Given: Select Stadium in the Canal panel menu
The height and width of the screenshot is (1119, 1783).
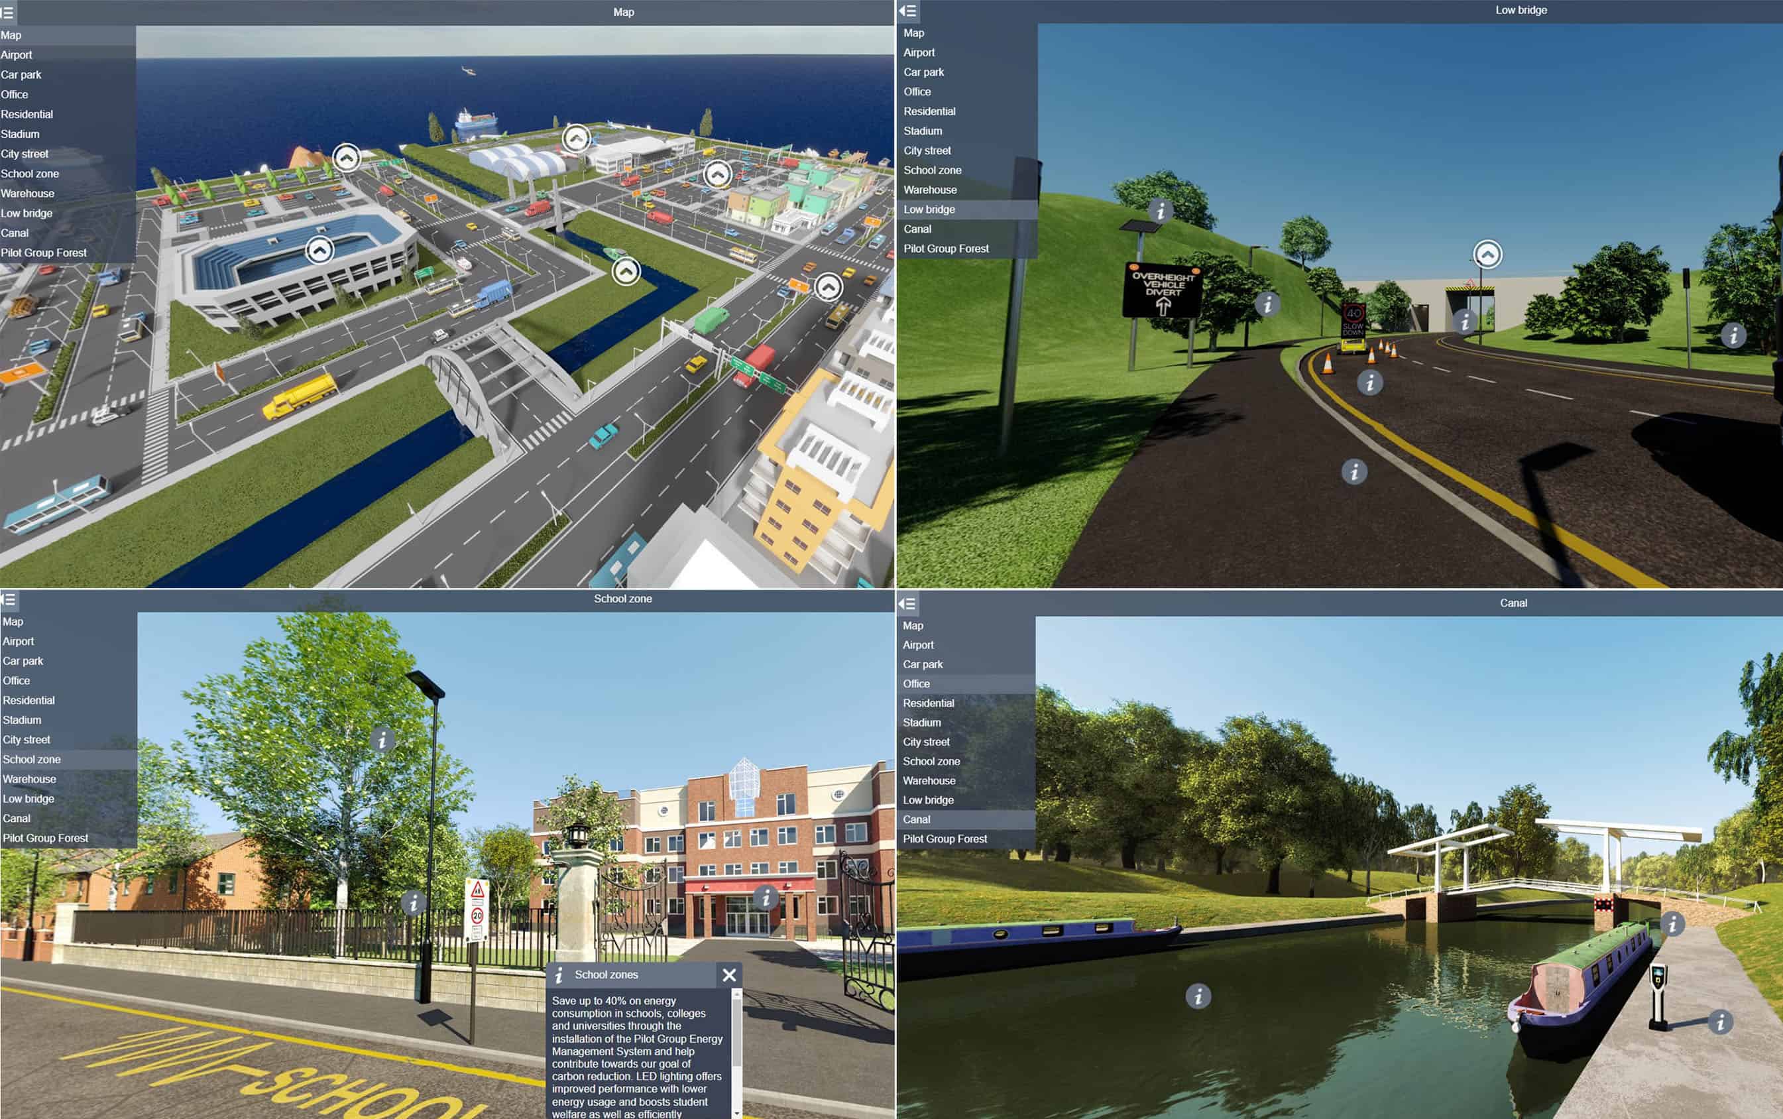Looking at the screenshot, I should pos(921,723).
